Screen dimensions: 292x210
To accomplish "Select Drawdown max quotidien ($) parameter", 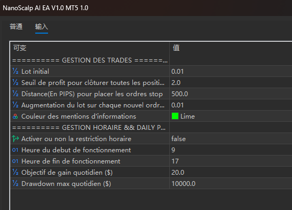I will pyautogui.click(x=66, y=184).
